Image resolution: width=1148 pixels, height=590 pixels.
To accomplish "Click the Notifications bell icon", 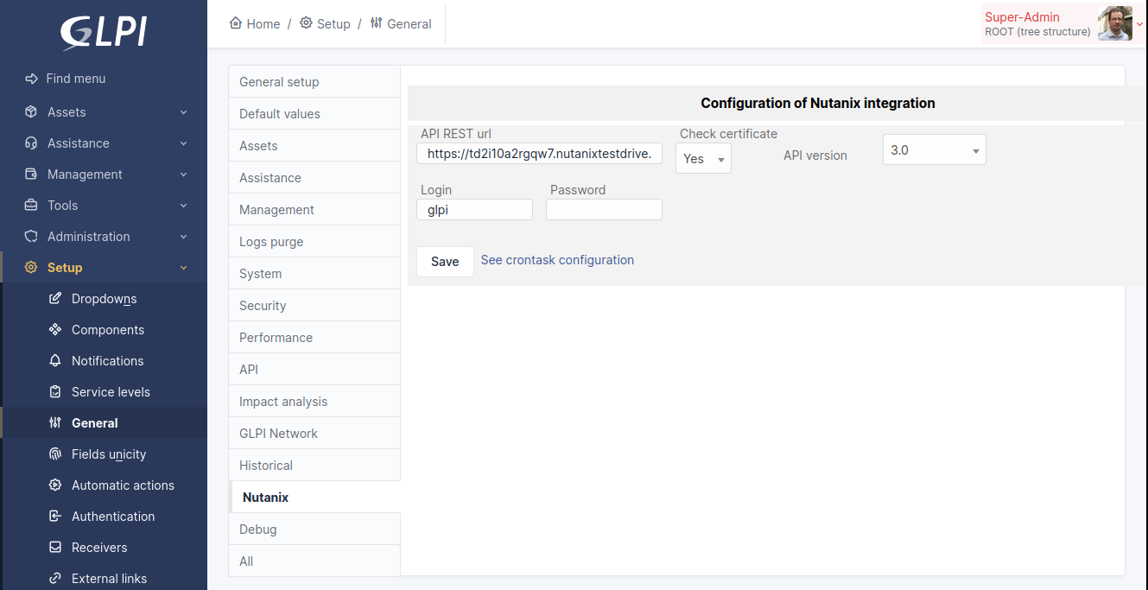I will (54, 360).
